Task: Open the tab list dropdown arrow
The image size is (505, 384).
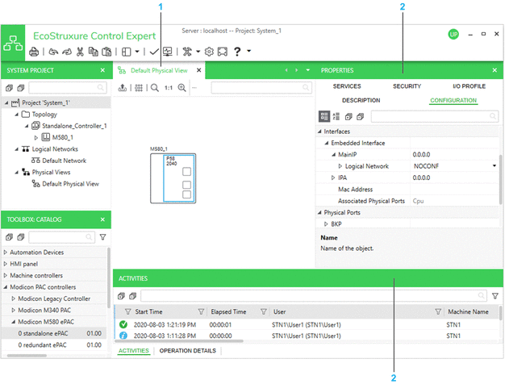Action: 308,70
